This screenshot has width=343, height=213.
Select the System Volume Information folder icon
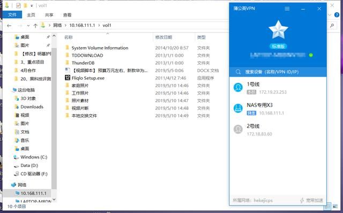coord(68,48)
